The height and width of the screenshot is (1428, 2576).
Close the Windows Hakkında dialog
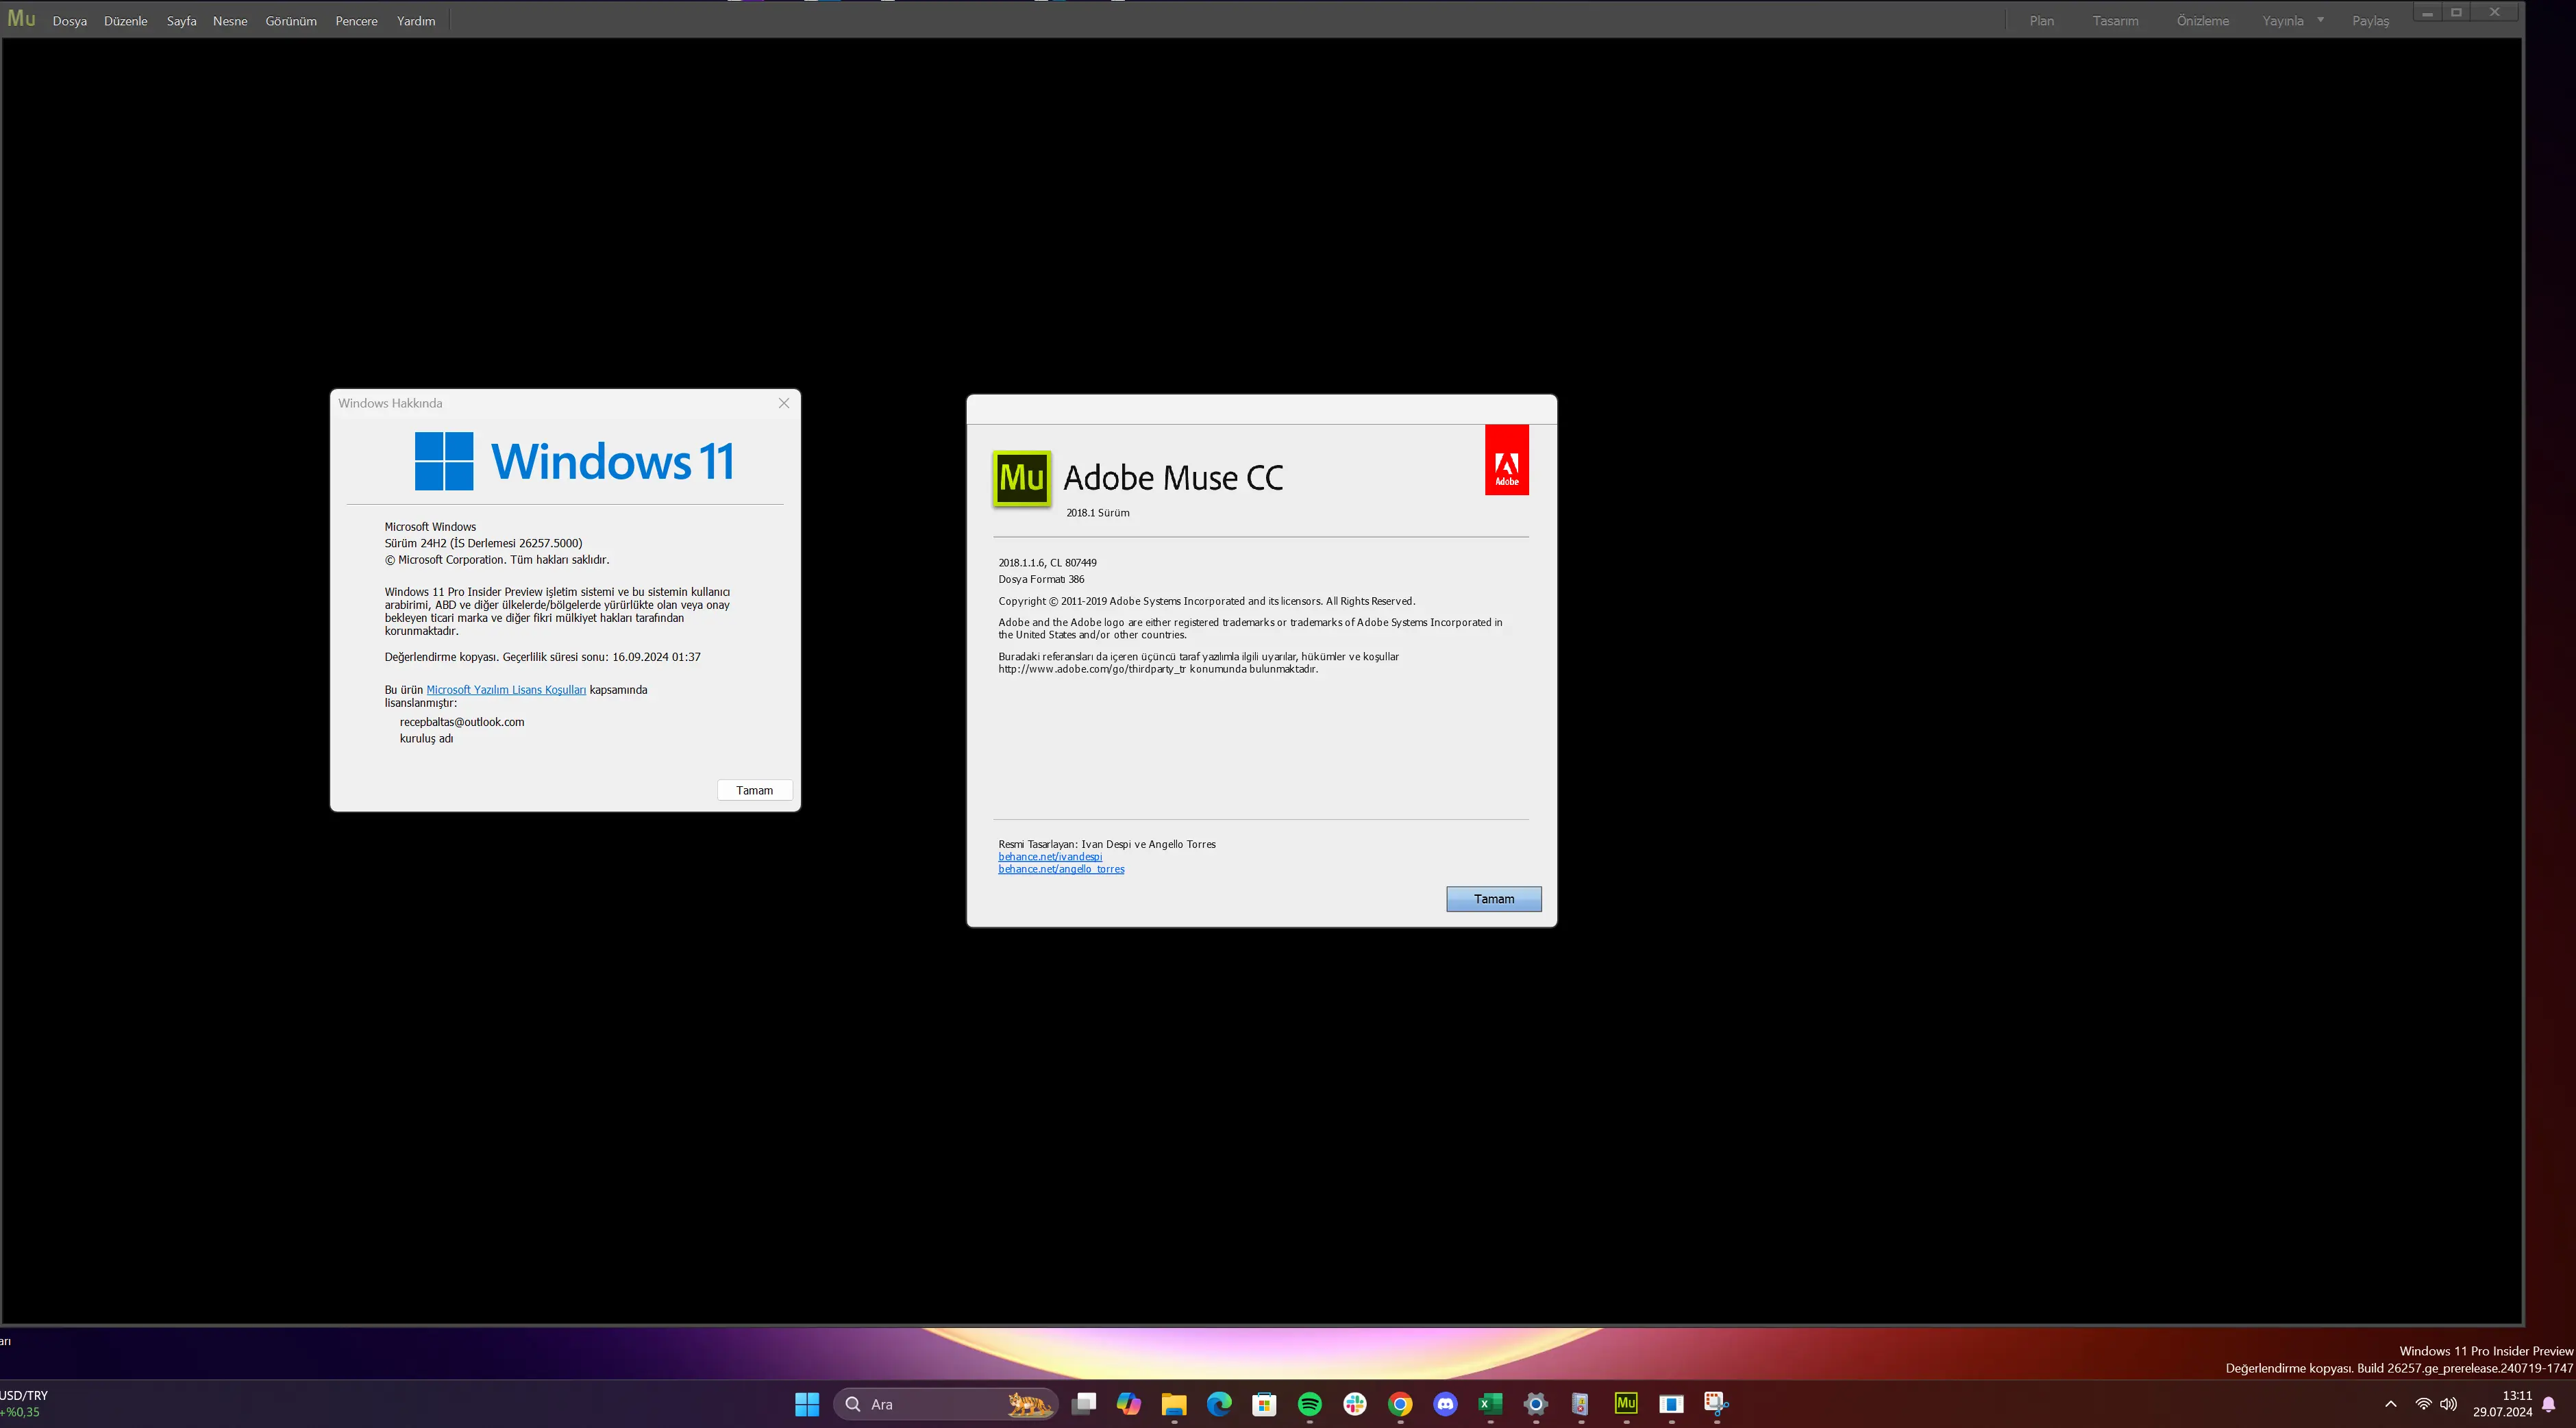(x=784, y=403)
